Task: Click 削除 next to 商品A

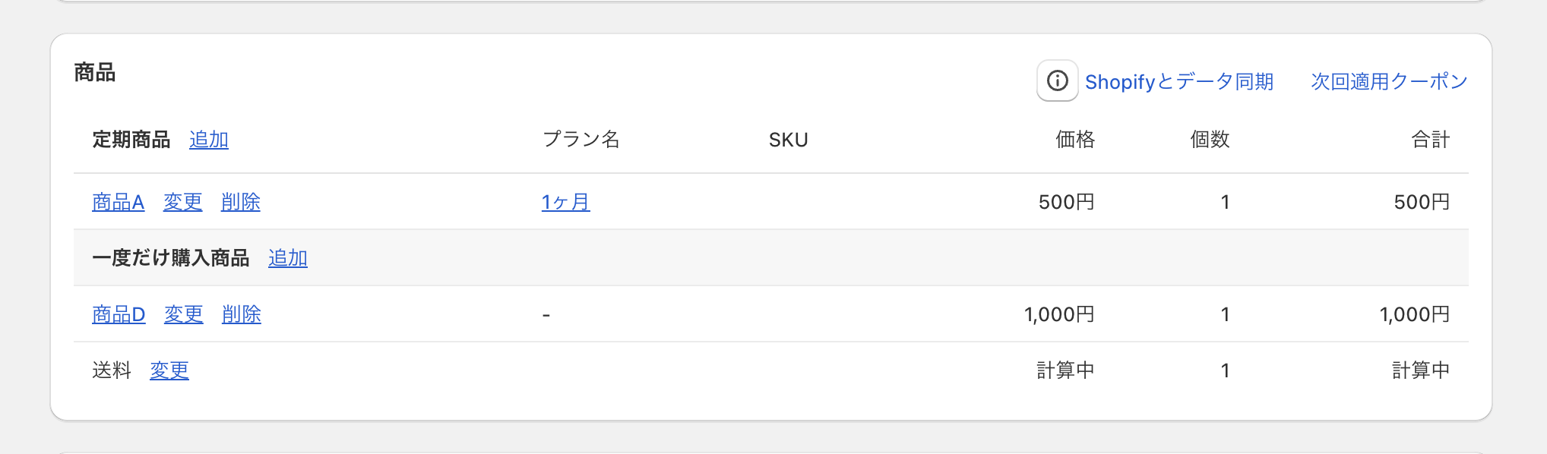Action: tap(241, 202)
